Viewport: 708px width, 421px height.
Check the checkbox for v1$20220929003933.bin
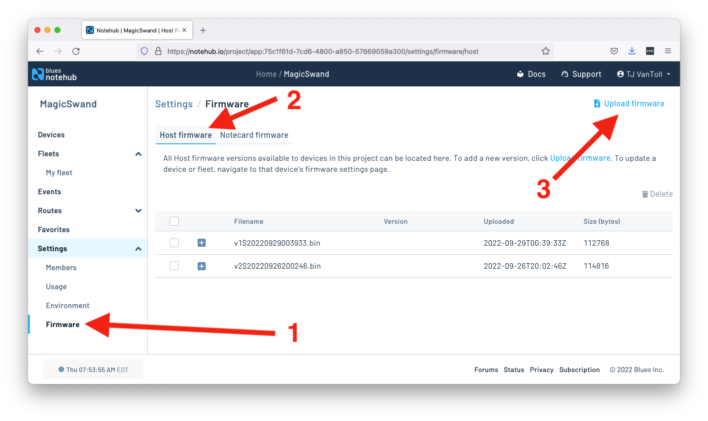[x=174, y=243]
